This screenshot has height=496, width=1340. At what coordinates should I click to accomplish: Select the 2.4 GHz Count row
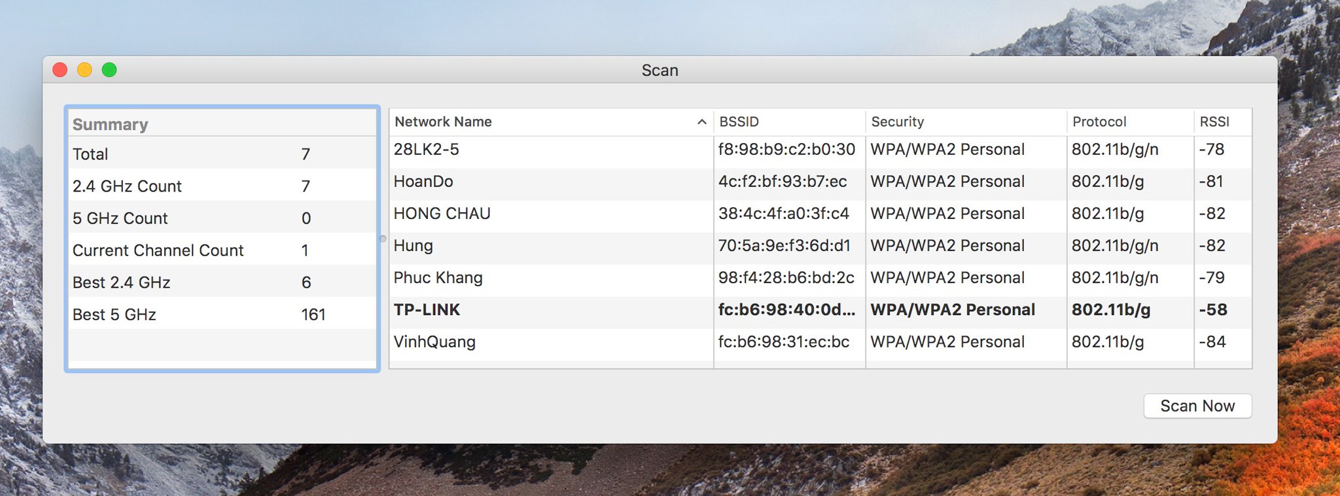pos(222,186)
